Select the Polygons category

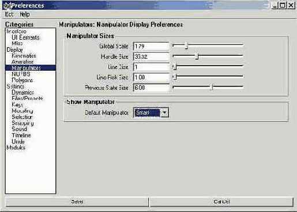[x=22, y=80]
